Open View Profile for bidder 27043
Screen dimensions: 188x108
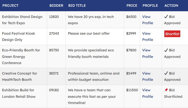(148, 36)
